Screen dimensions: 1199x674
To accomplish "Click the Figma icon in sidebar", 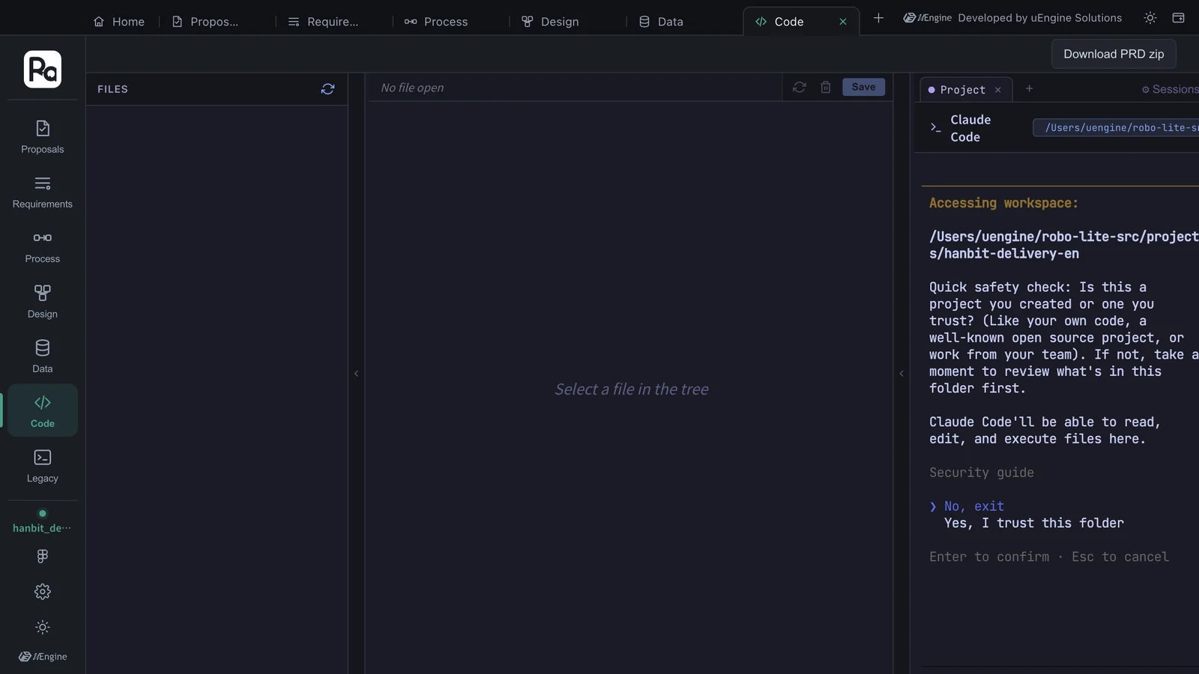I will click(x=43, y=556).
